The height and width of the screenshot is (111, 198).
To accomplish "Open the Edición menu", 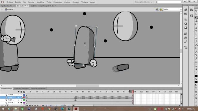I will [x=18, y=2].
